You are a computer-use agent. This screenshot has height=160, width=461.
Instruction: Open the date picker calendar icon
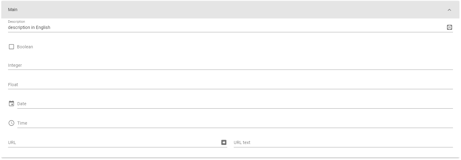pyautogui.click(x=11, y=103)
